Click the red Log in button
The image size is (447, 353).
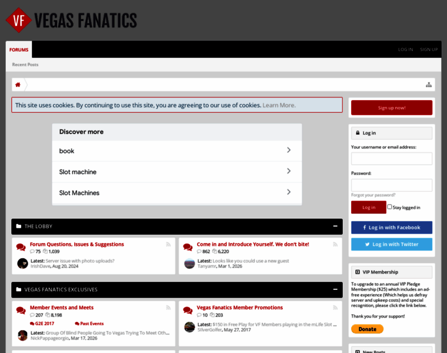369,207
